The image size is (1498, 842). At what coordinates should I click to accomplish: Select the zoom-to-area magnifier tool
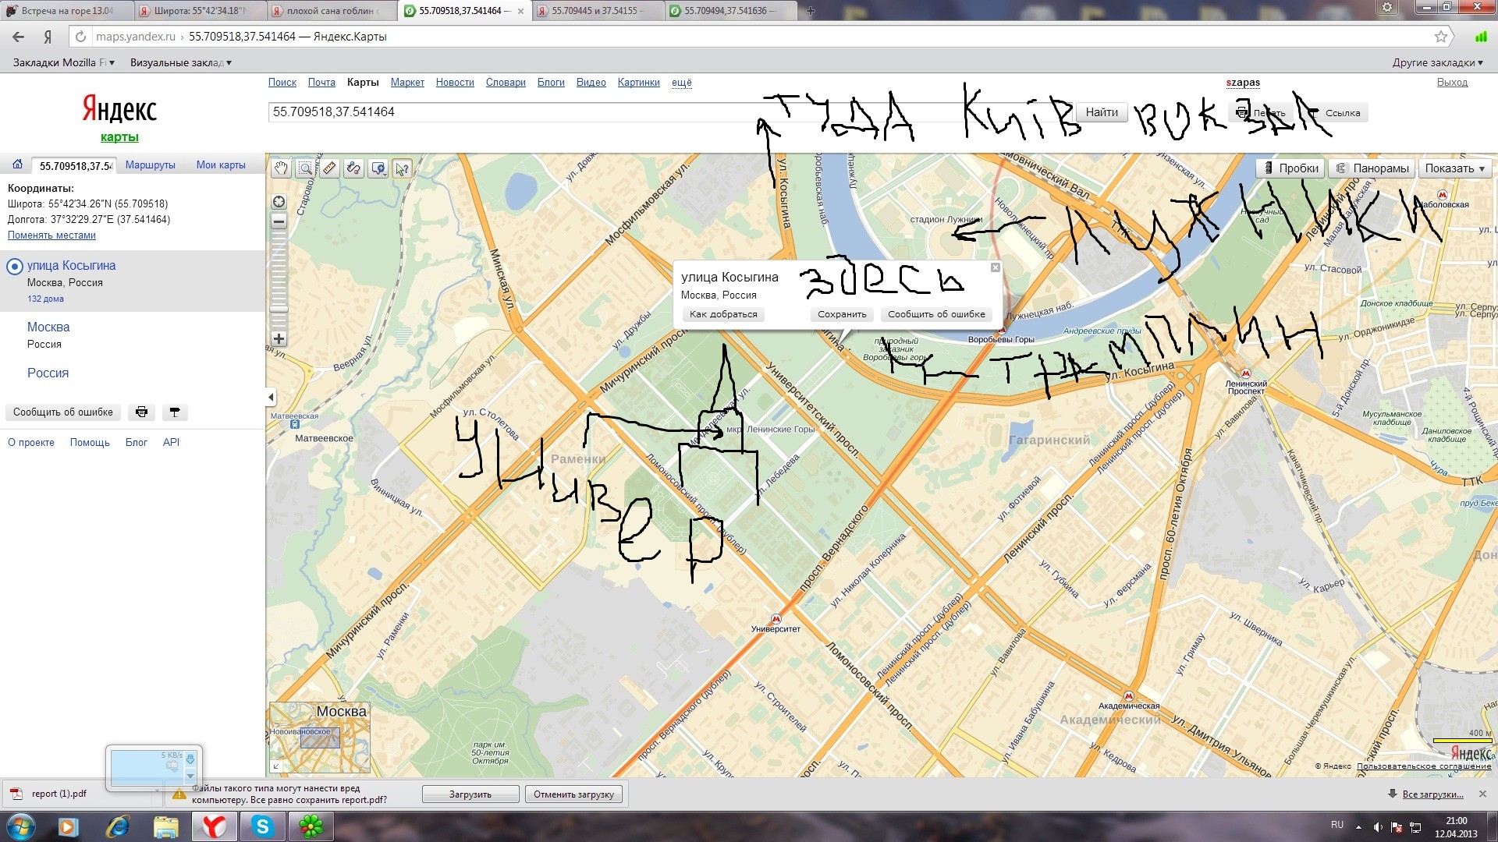coord(305,168)
